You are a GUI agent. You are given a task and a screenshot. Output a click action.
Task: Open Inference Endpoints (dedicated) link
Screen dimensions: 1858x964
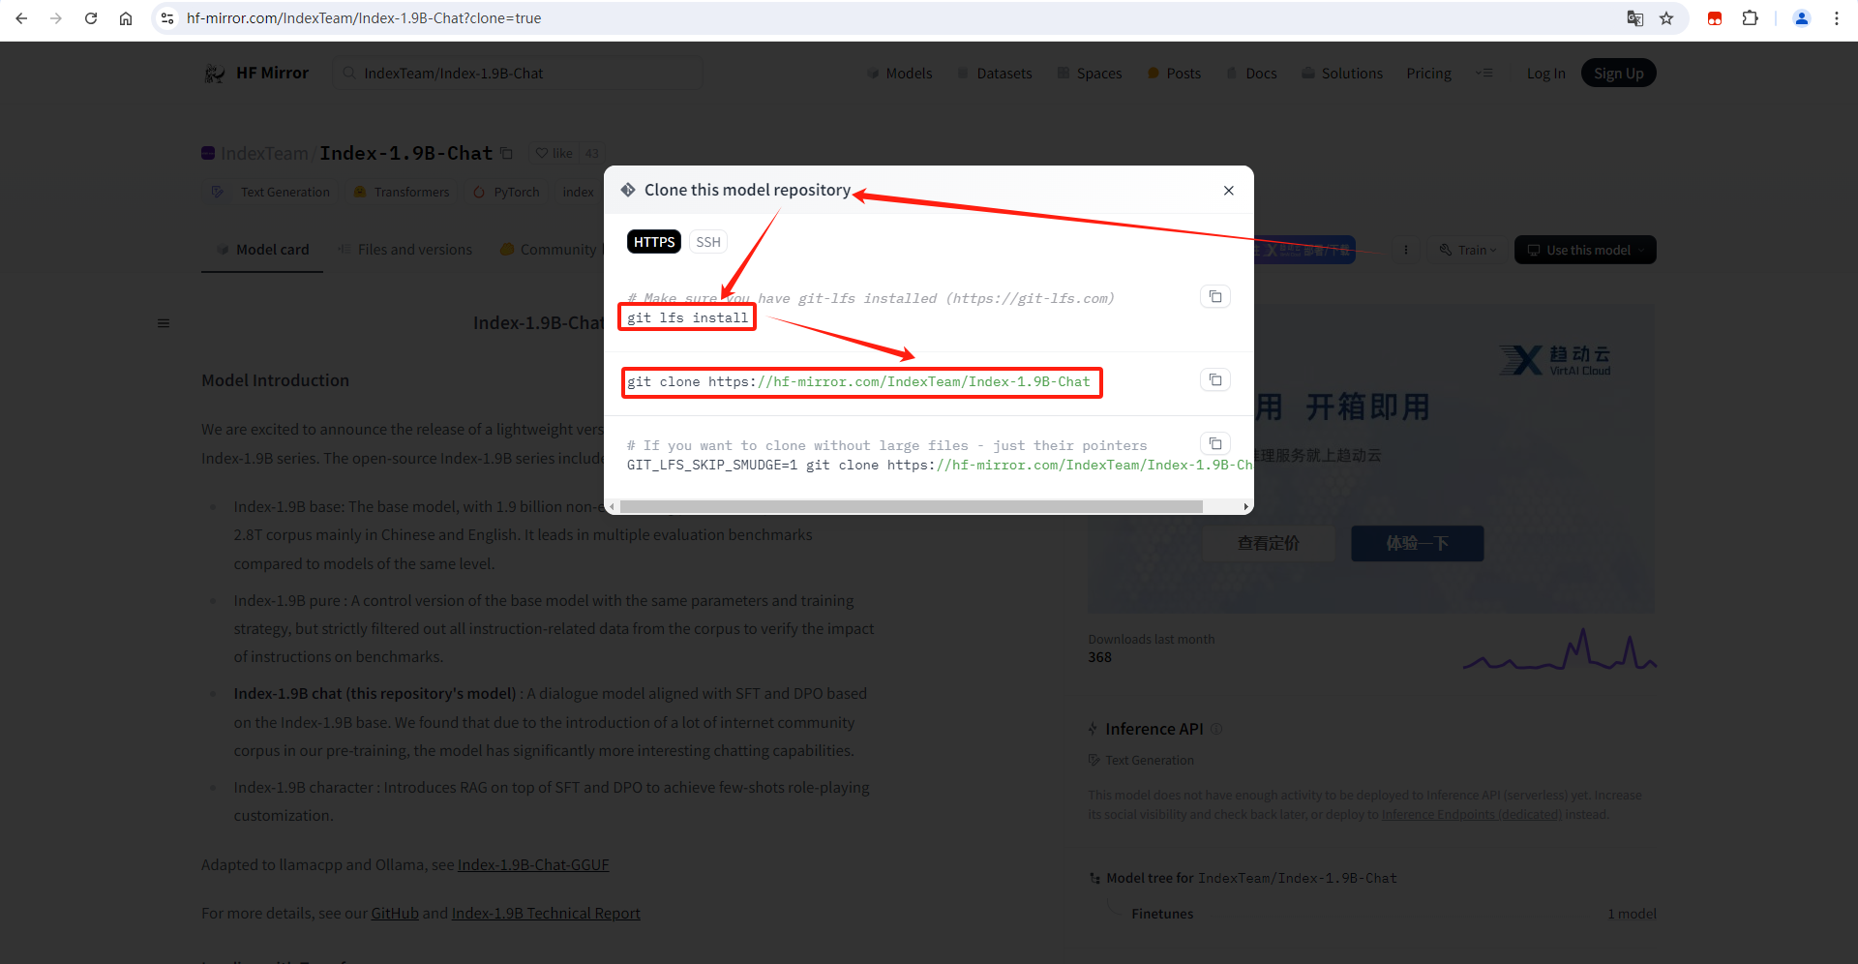click(x=1472, y=815)
